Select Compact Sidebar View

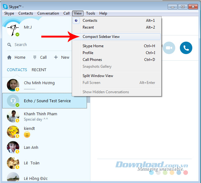pos(116,37)
